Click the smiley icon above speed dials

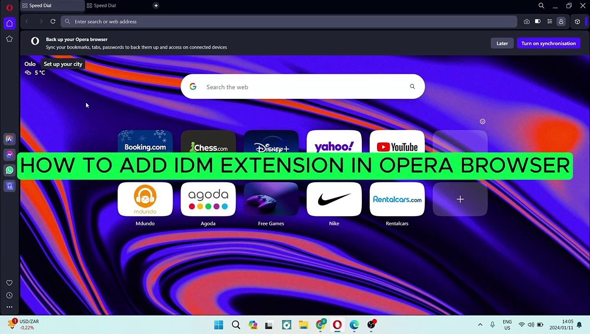[x=482, y=122]
